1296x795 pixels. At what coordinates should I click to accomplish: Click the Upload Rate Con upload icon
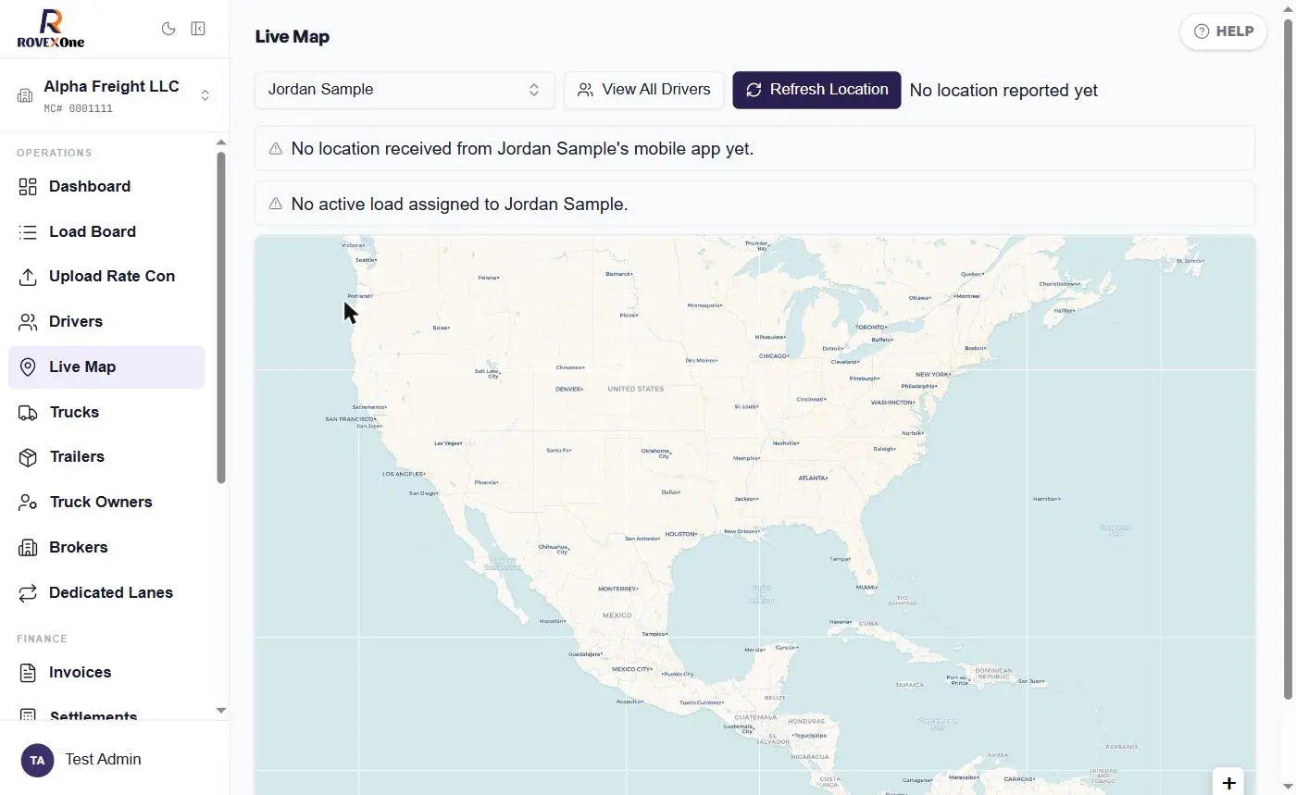click(x=28, y=277)
